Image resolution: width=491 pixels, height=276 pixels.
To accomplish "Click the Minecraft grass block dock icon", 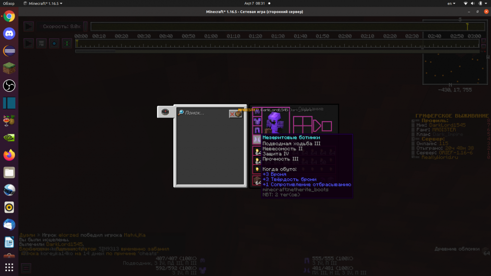I will click(x=9, y=68).
